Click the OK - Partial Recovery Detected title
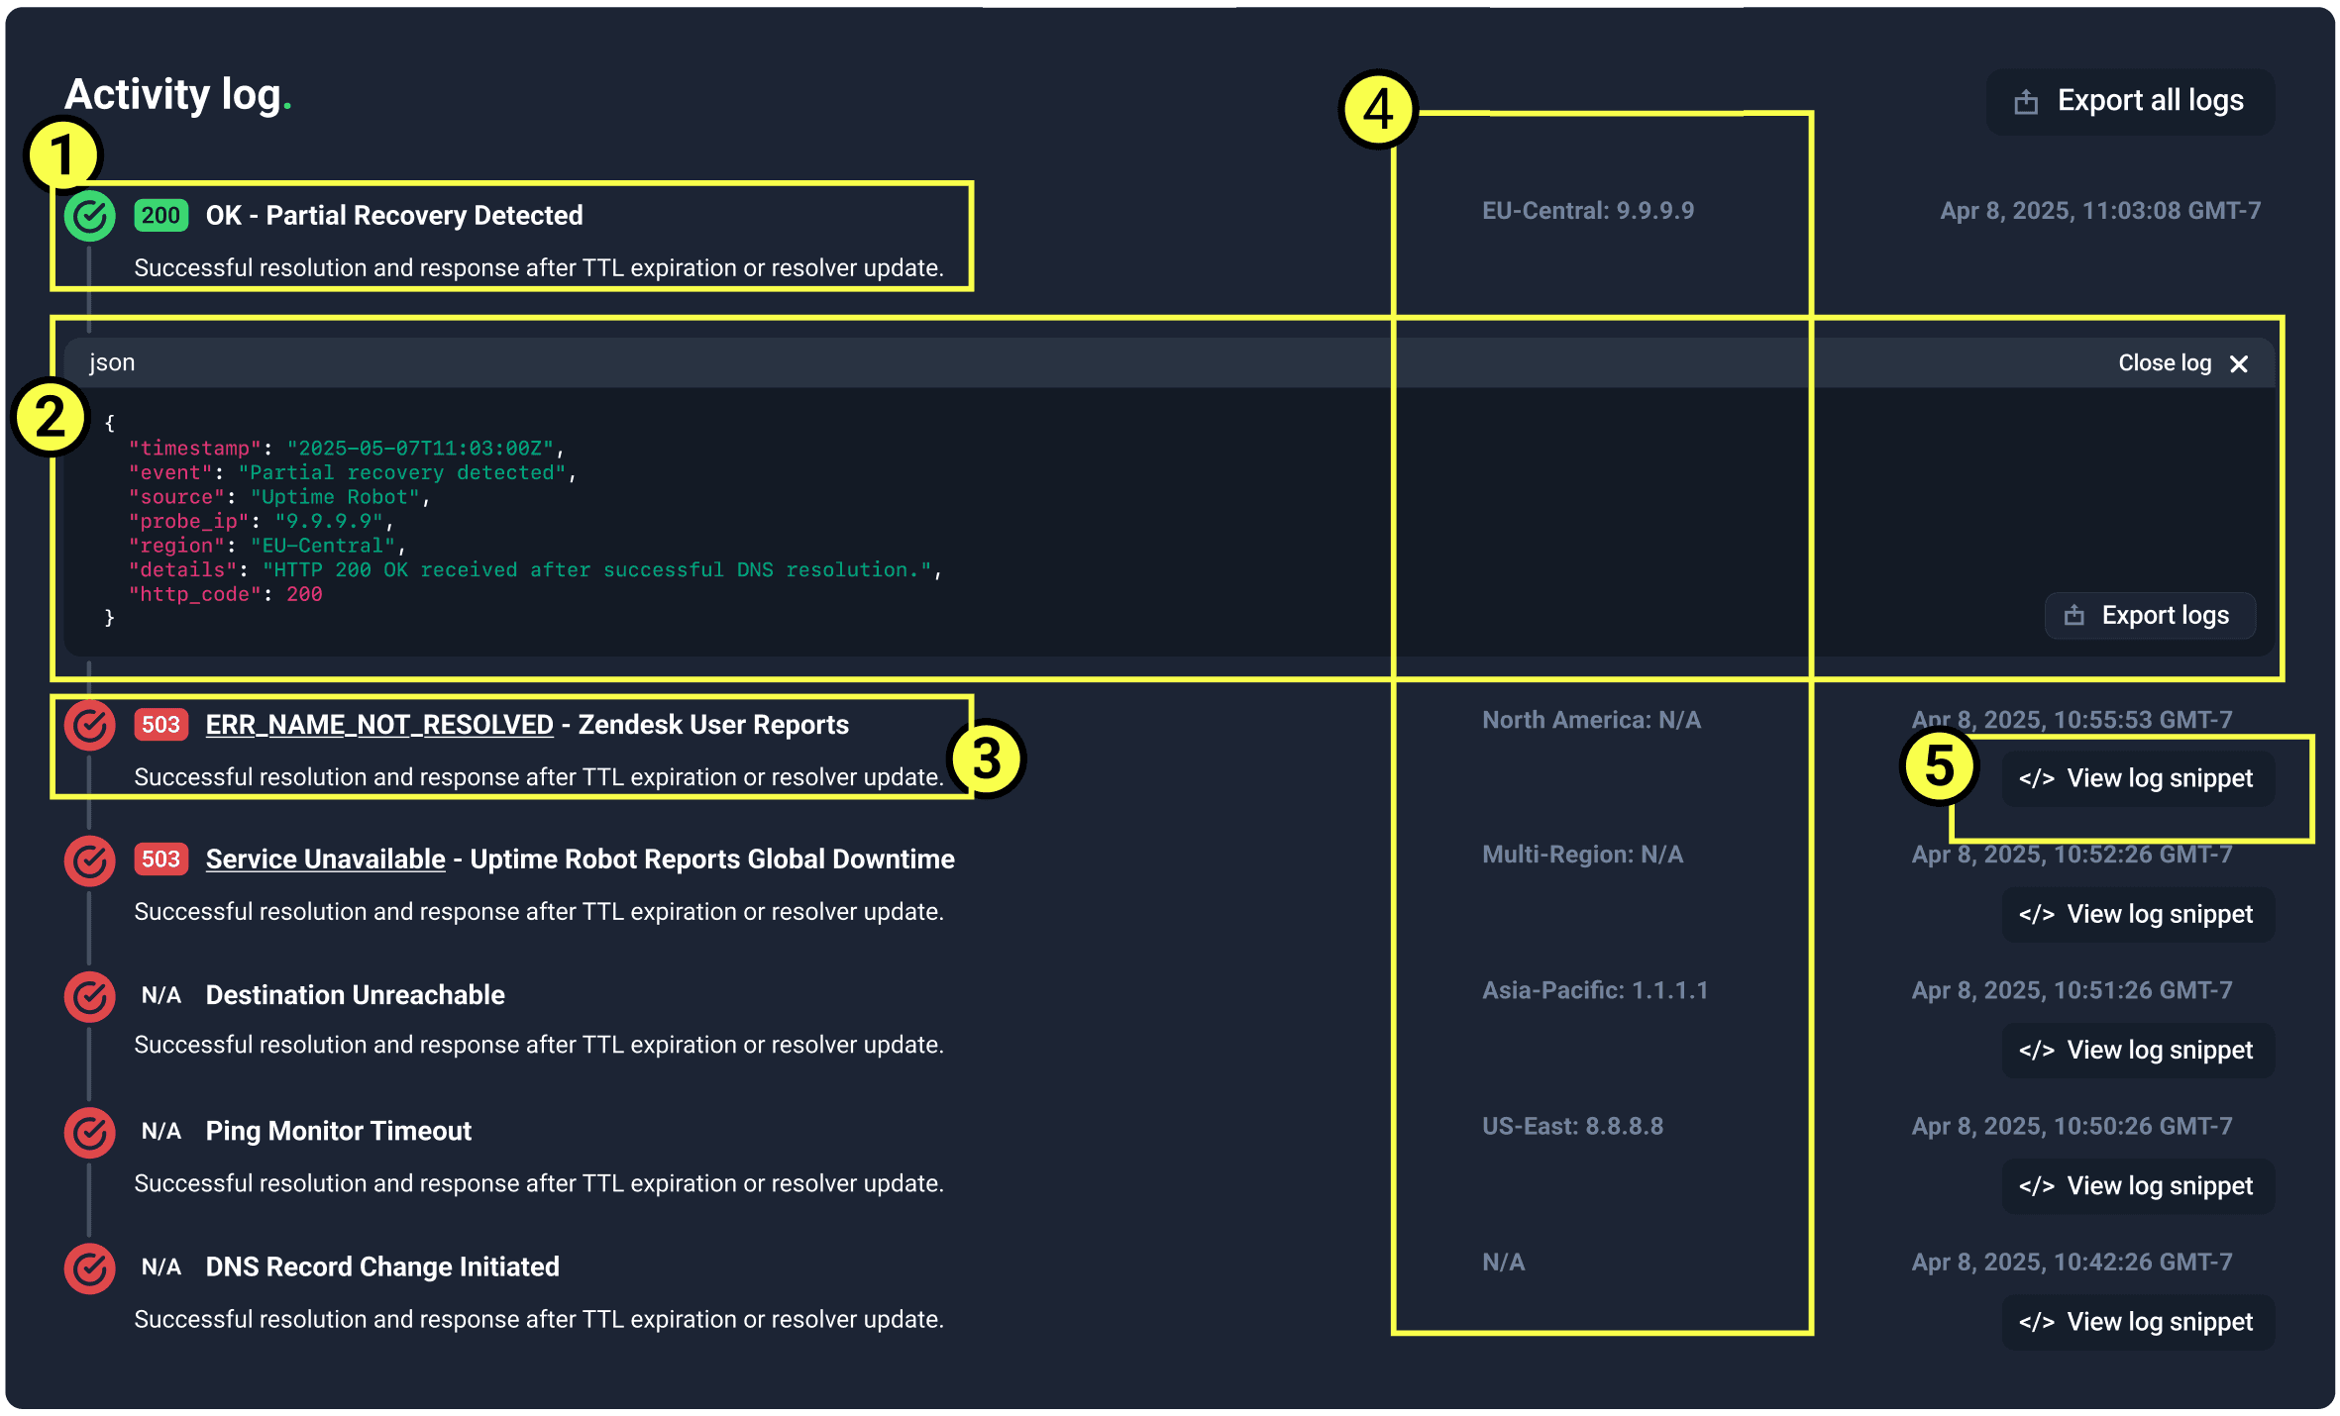Viewport: 2340px width, 1416px height. tap(394, 216)
